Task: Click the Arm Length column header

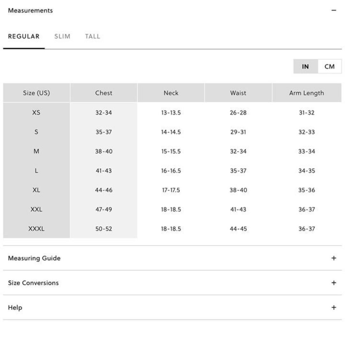Action: (x=307, y=93)
